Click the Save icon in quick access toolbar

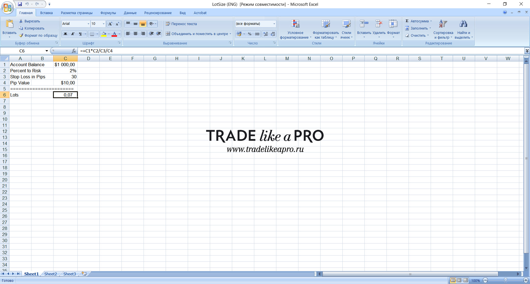[x=20, y=4]
